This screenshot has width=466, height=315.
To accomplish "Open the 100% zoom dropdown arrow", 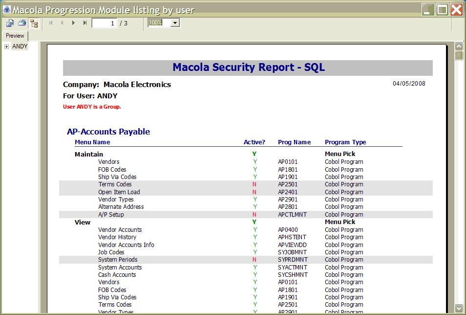I will (x=175, y=22).
